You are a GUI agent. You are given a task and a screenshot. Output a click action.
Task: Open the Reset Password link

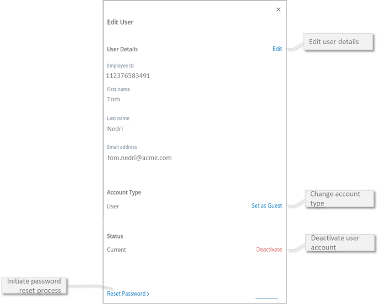tap(128, 294)
